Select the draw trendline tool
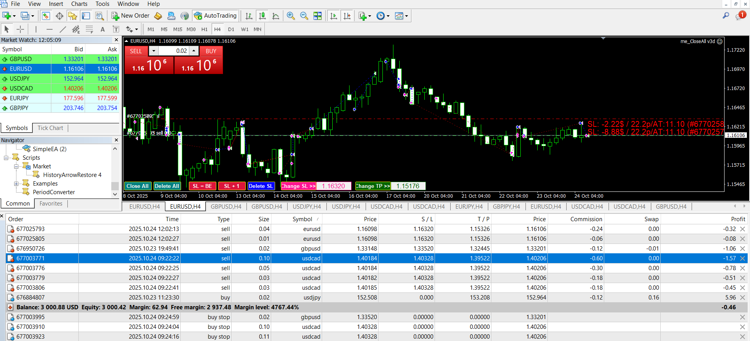This screenshot has width=750, height=341. pyautogui.click(x=63, y=29)
